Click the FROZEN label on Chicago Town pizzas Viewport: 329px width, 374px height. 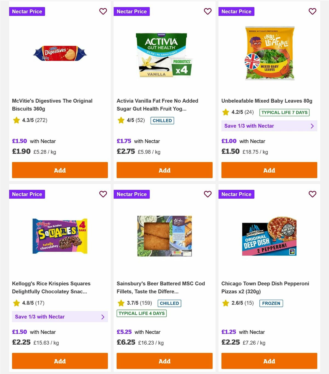click(271, 303)
